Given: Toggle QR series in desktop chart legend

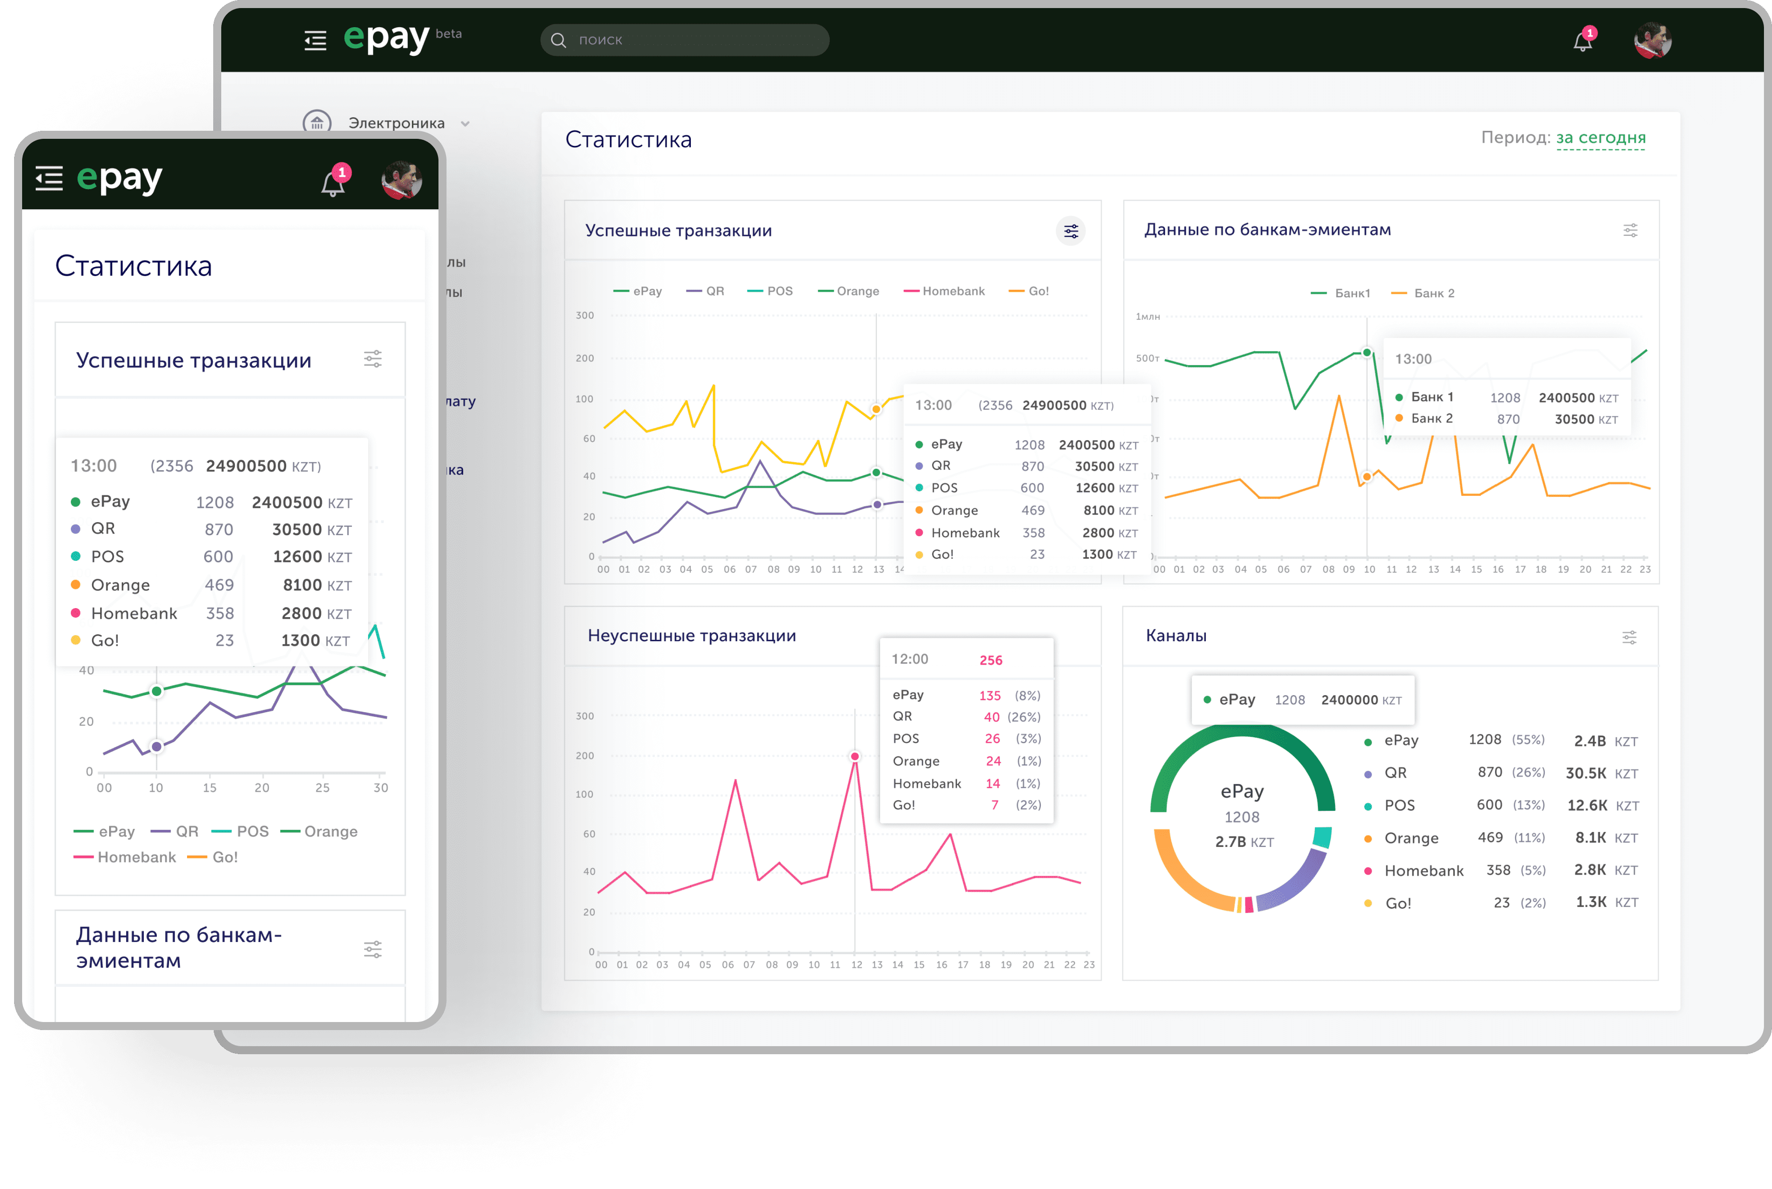Looking at the screenshot, I should [705, 291].
